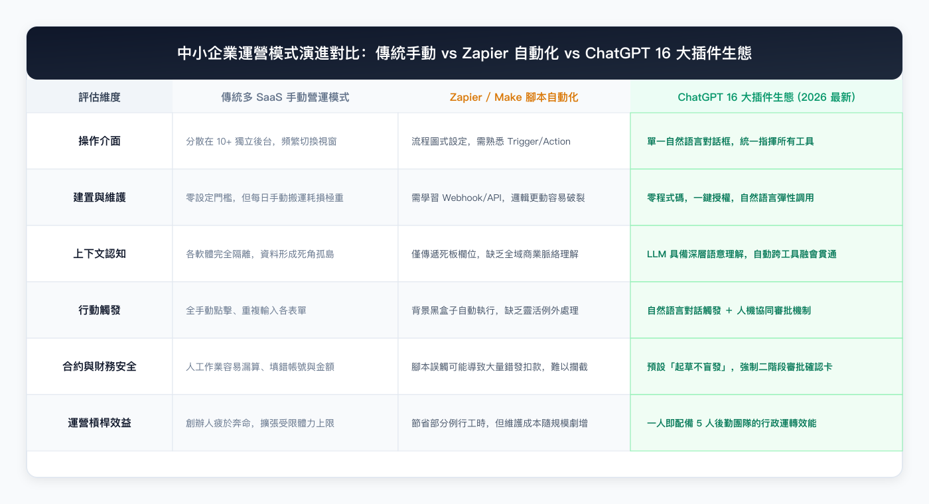This screenshot has height=504, width=929.
Task: Click the 合約與財務安全 row label
Action: (x=100, y=367)
